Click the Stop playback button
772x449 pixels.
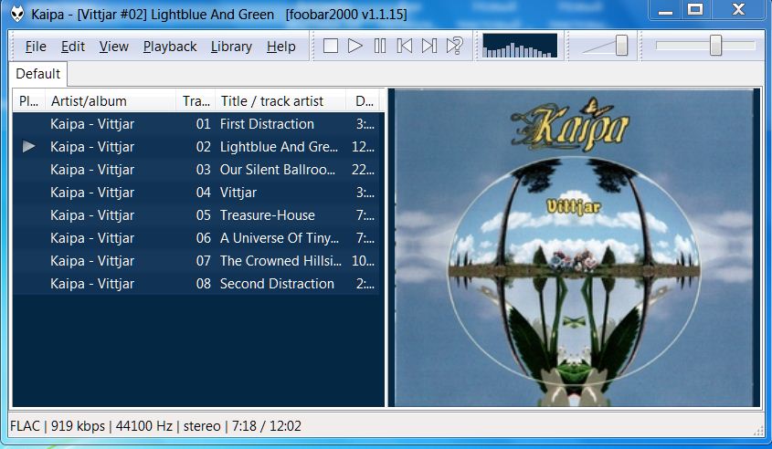331,46
